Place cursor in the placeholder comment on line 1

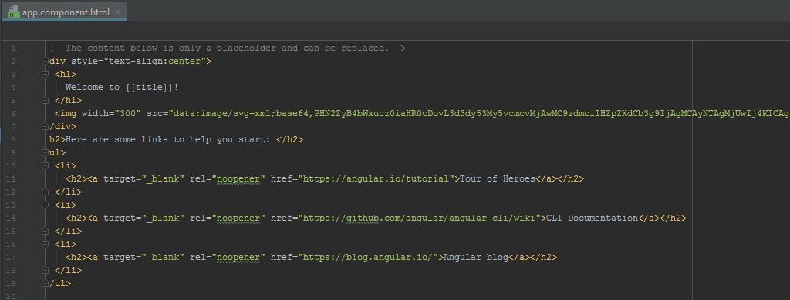click(x=228, y=48)
